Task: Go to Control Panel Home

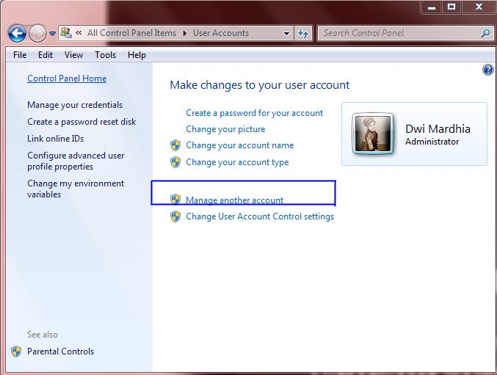Action: [67, 79]
